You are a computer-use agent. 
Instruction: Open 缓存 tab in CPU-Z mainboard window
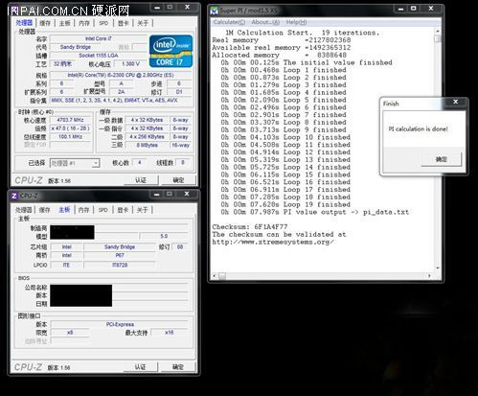45,210
